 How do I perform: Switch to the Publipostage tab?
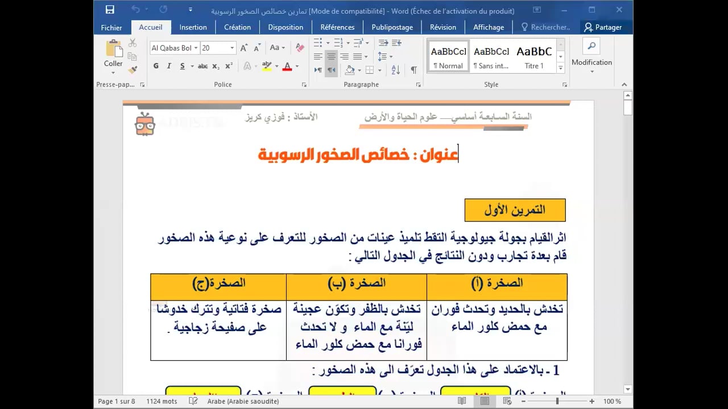(x=392, y=27)
